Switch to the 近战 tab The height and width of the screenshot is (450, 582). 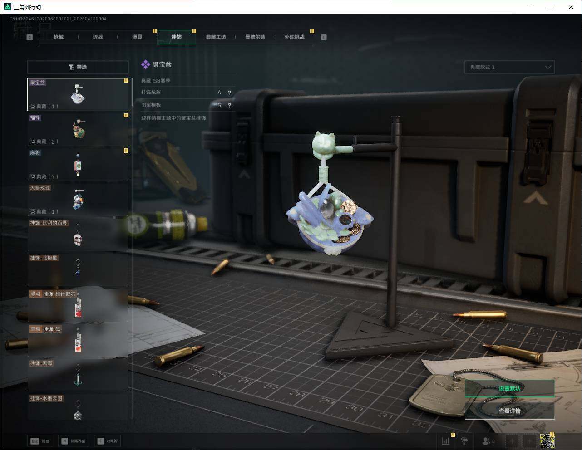[98, 37]
